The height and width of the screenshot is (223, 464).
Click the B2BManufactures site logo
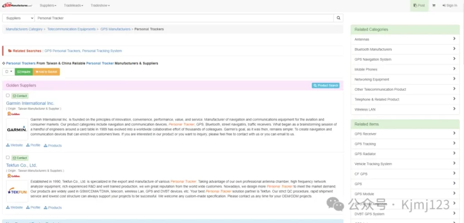[x=17, y=5]
